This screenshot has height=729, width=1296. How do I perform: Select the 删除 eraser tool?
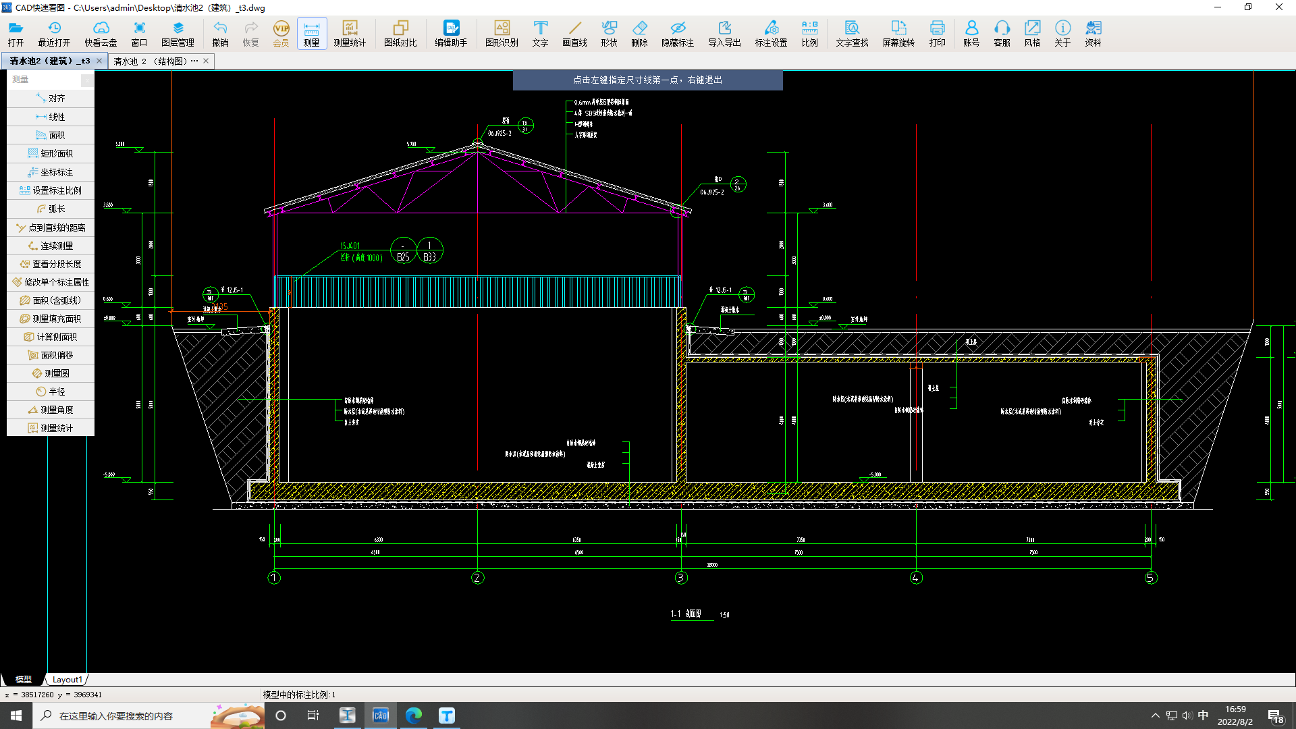pyautogui.click(x=639, y=34)
